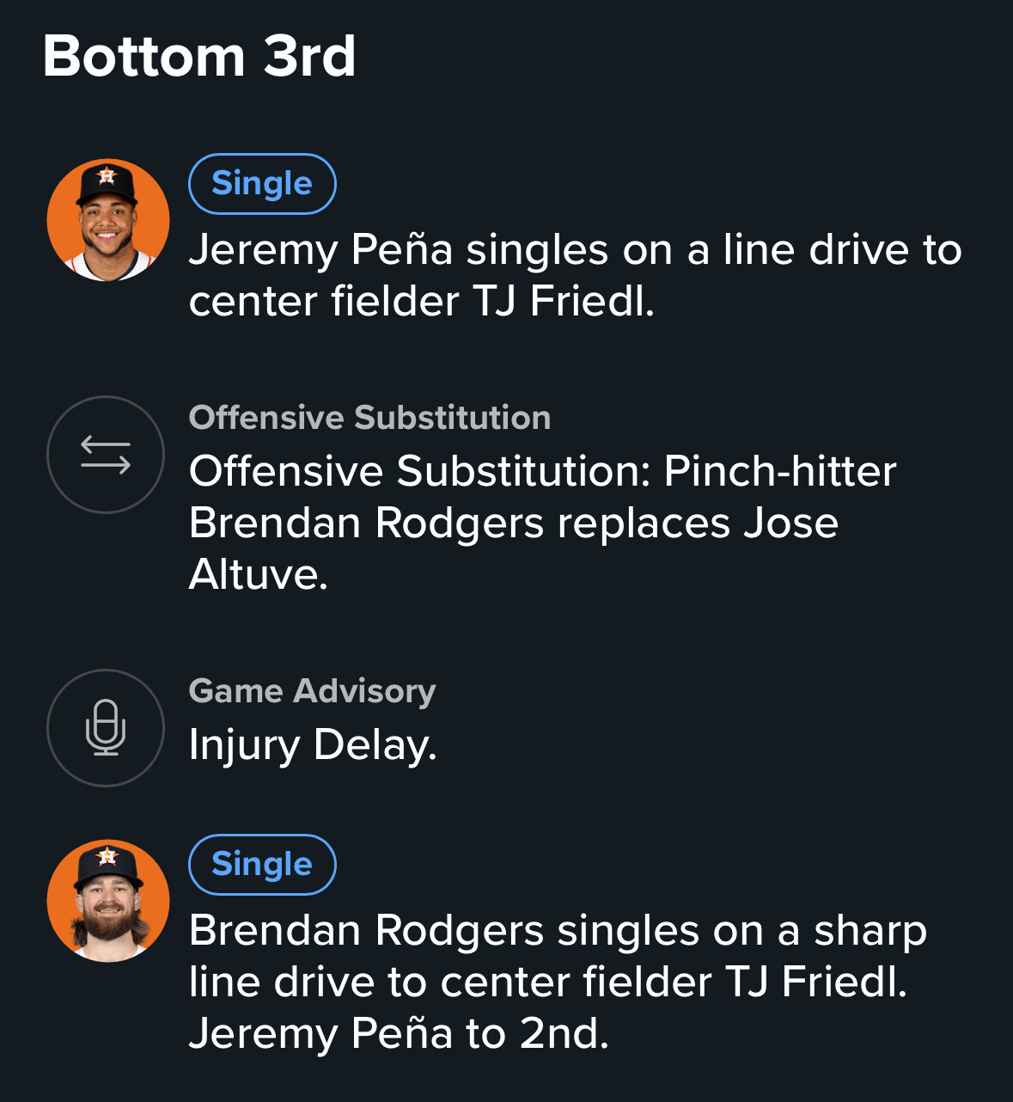Viewport: 1013px width, 1102px height.
Task: Click the word Pinch-hitter in the substitution
Action: coord(780,471)
